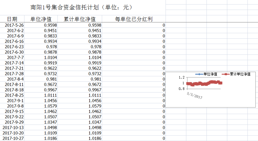Viewport: 258px width, 141px height.
Task: Select the 南阳1号集合资金信托计划 title cell
Action: [x=81, y=7]
